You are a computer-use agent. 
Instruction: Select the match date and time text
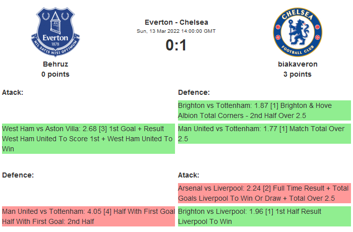[x=176, y=31]
